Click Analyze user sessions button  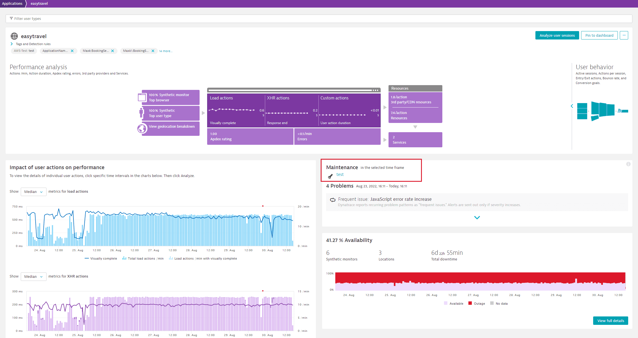557,35
